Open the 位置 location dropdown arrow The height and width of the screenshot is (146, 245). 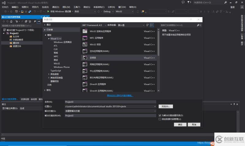(x=155, y=107)
